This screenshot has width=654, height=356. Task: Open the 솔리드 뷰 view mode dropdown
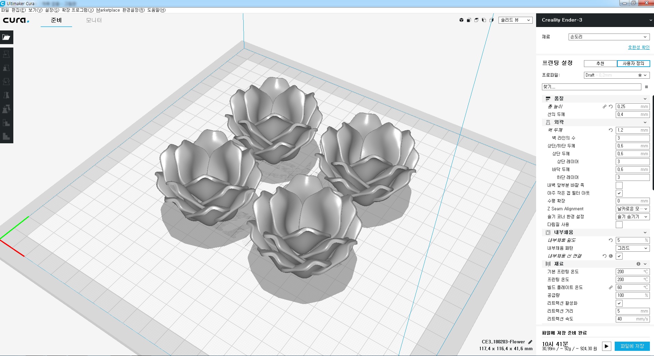tap(515, 20)
